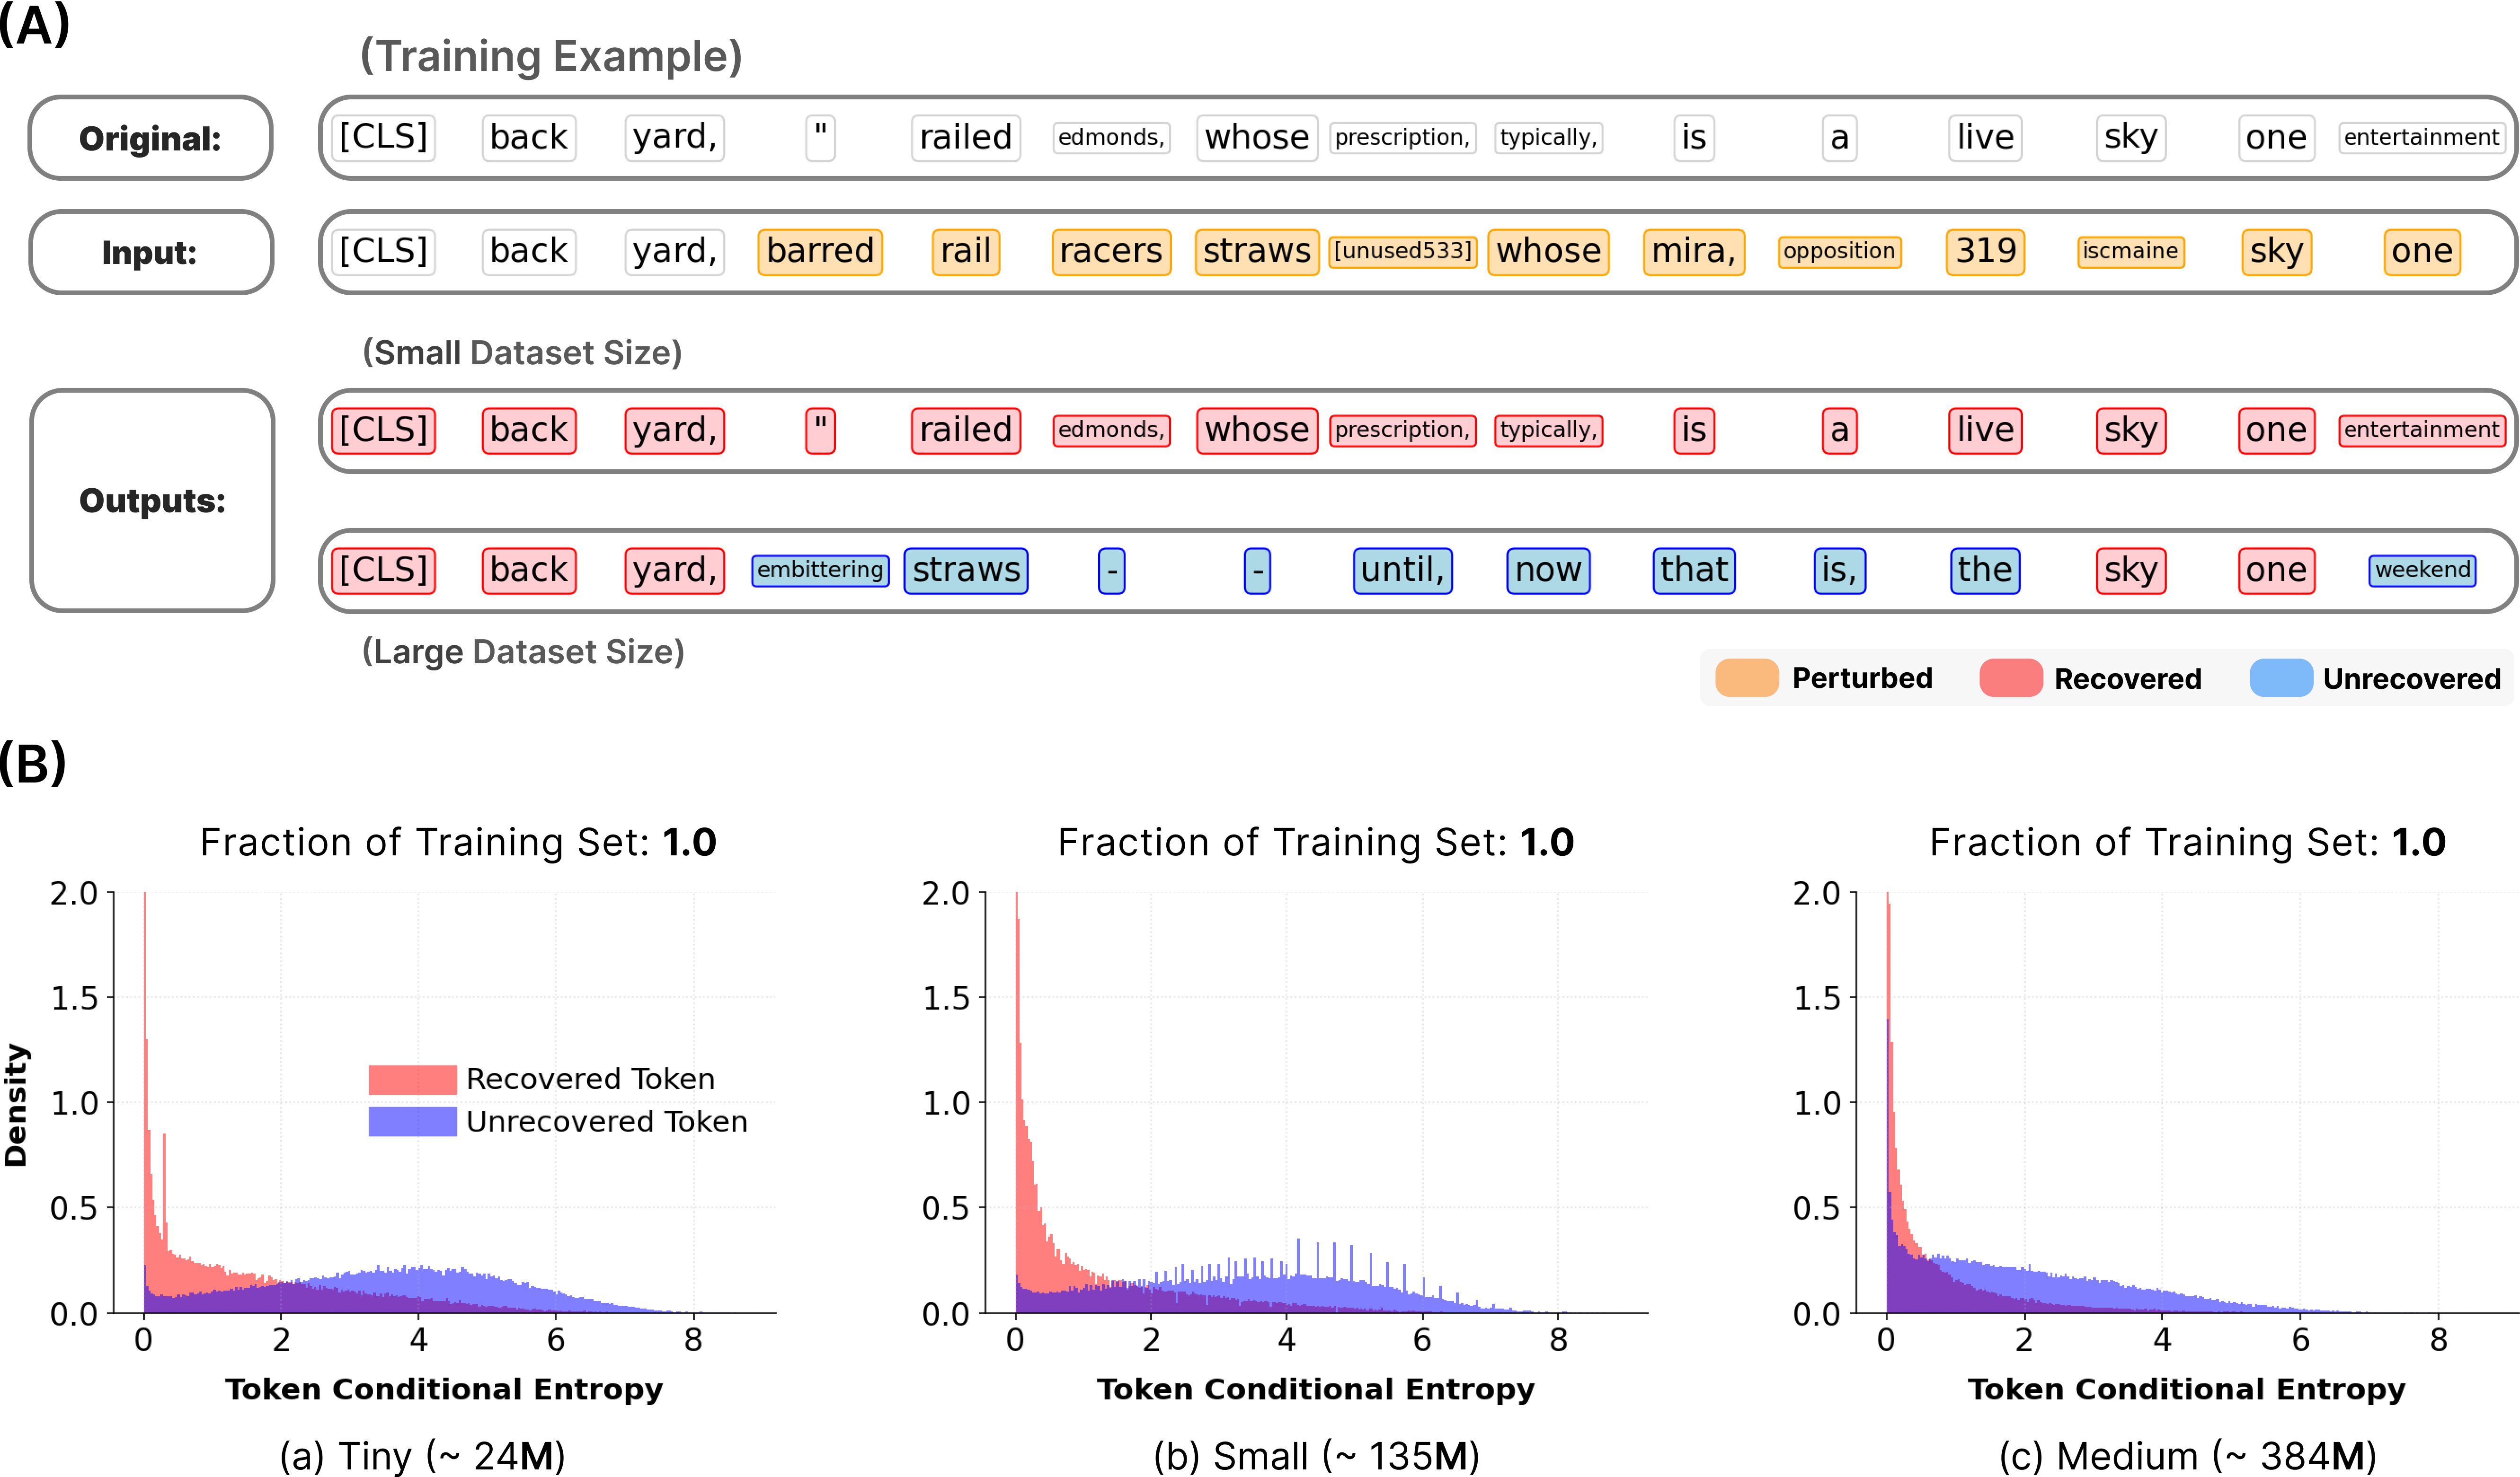Click the '(Training Example)' heading

click(551, 56)
